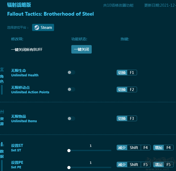The width and height of the screenshot is (176, 171).
Task: Click the 一键关闭 button
Action: [81, 49]
